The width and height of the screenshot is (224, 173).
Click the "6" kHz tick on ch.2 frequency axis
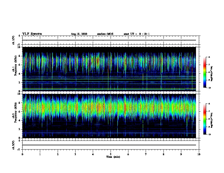point(20,112)
